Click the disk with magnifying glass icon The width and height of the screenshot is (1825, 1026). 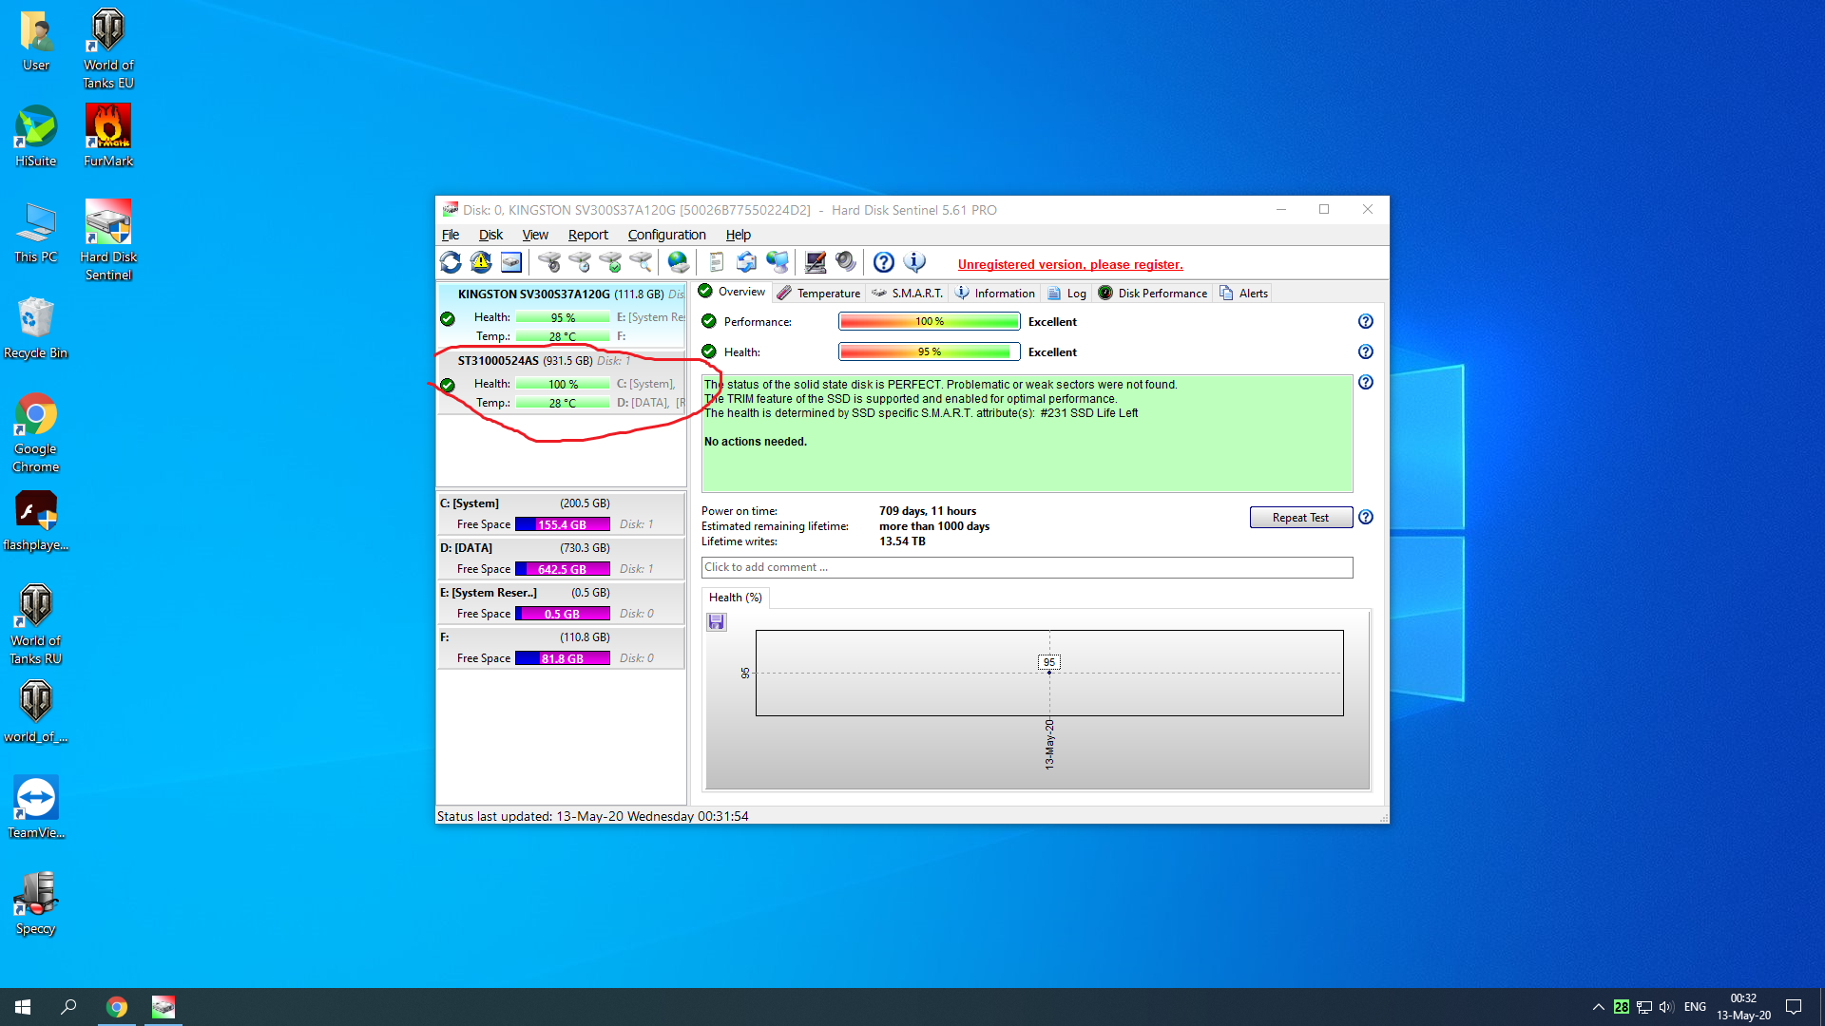pyautogui.click(x=641, y=262)
